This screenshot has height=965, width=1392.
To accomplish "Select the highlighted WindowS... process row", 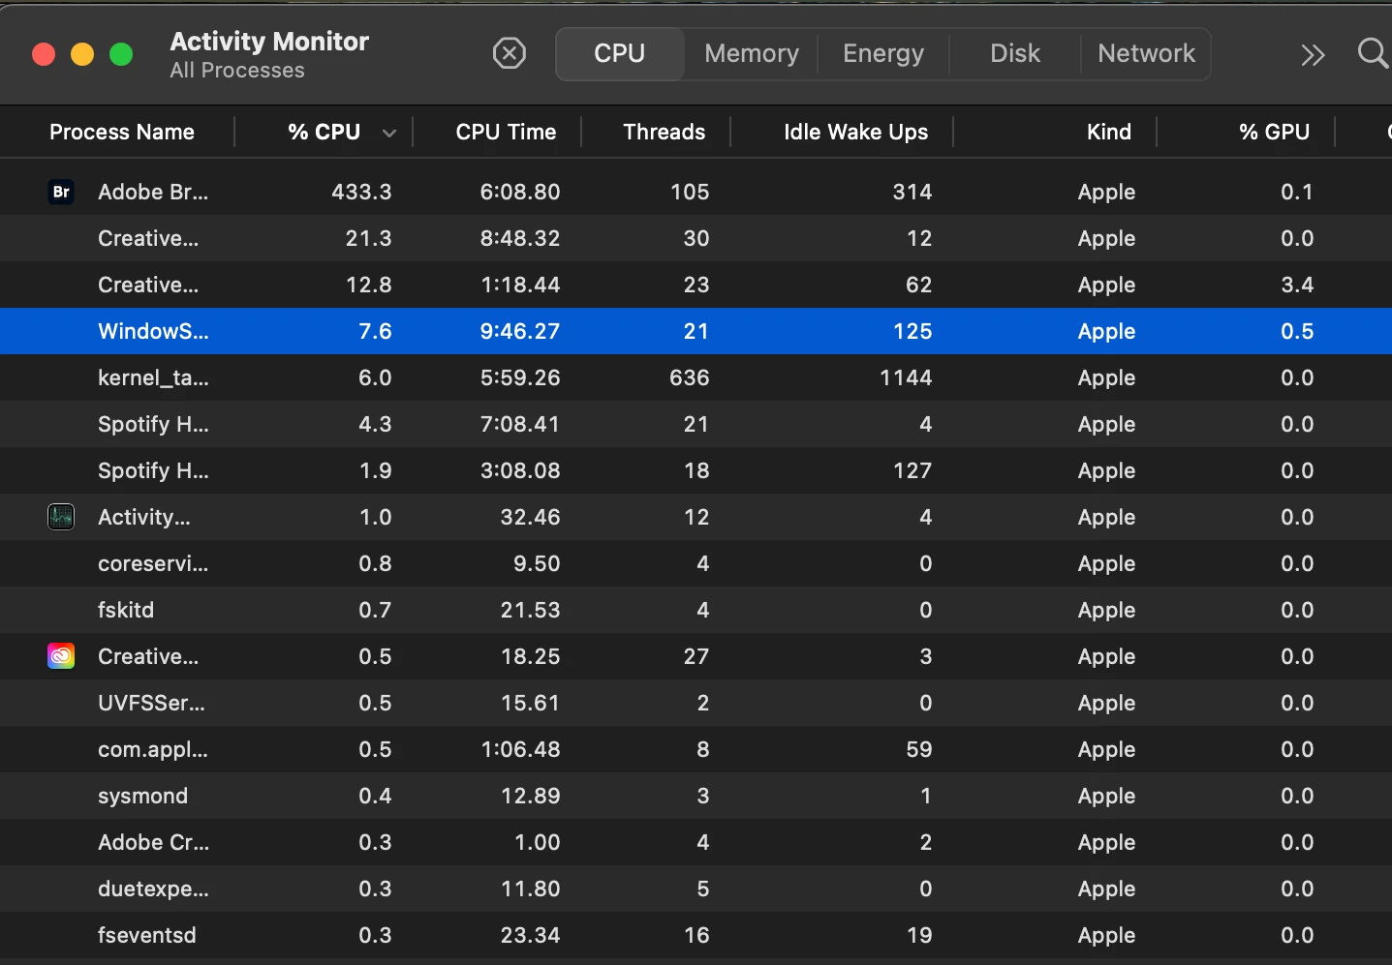I will (x=696, y=331).
